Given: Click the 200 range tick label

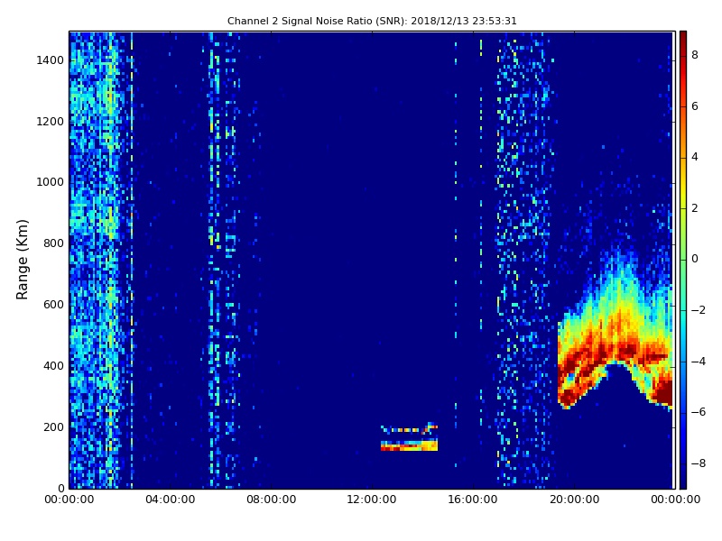Looking at the screenshot, I should click(x=53, y=426).
